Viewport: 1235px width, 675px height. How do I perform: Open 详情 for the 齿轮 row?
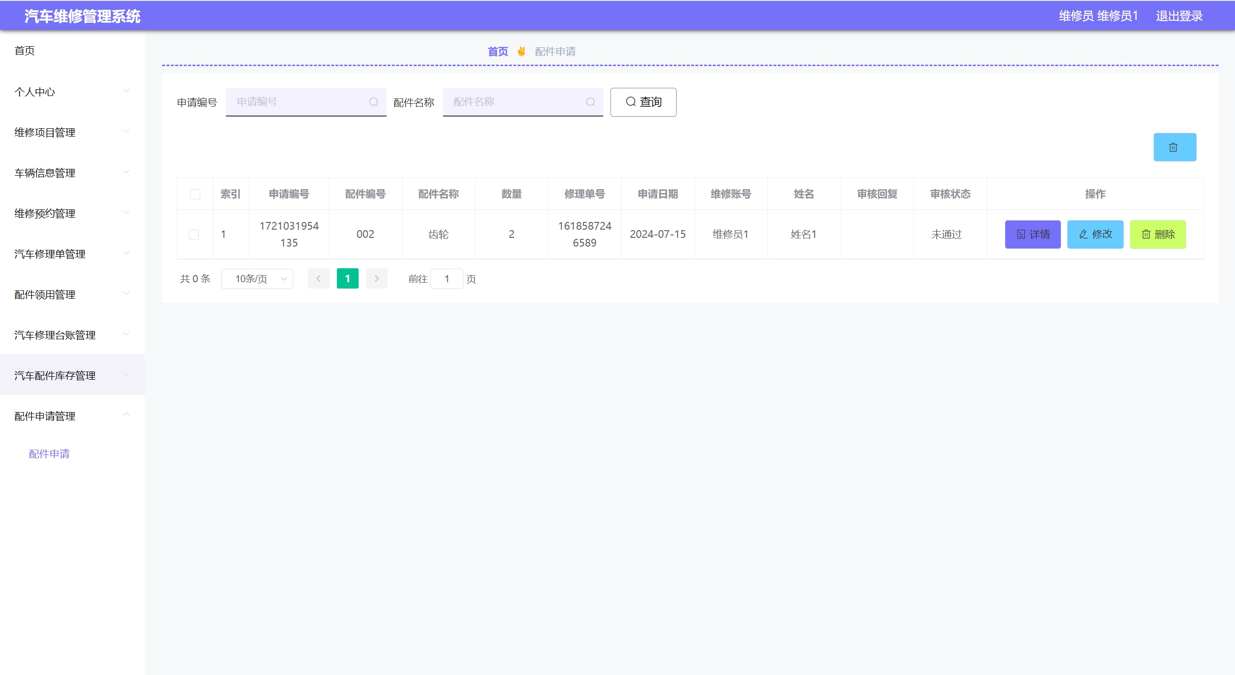click(x=1032, y=234)
